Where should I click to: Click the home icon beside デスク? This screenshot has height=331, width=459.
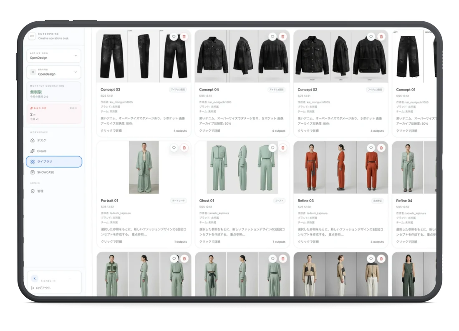(33, 140)
